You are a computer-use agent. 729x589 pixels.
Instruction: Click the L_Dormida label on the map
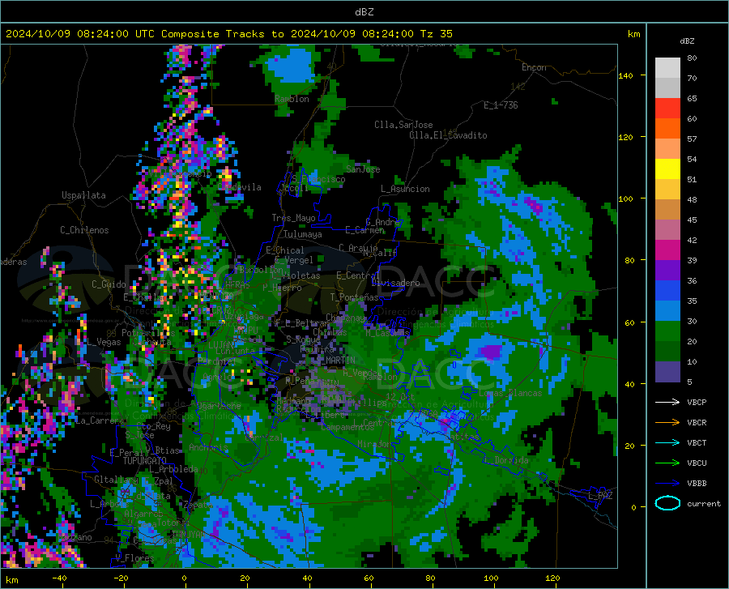point(505,460)
